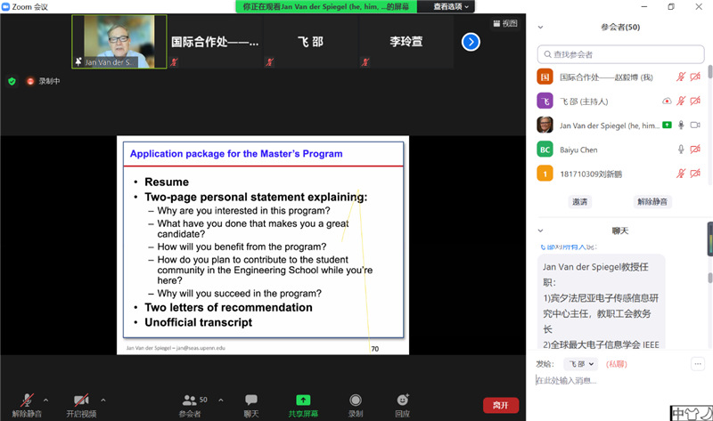The height and width of the screenshot is (421, 713).
Task: Click the 录制 record icon in toolbar
Action: (356, 401)
